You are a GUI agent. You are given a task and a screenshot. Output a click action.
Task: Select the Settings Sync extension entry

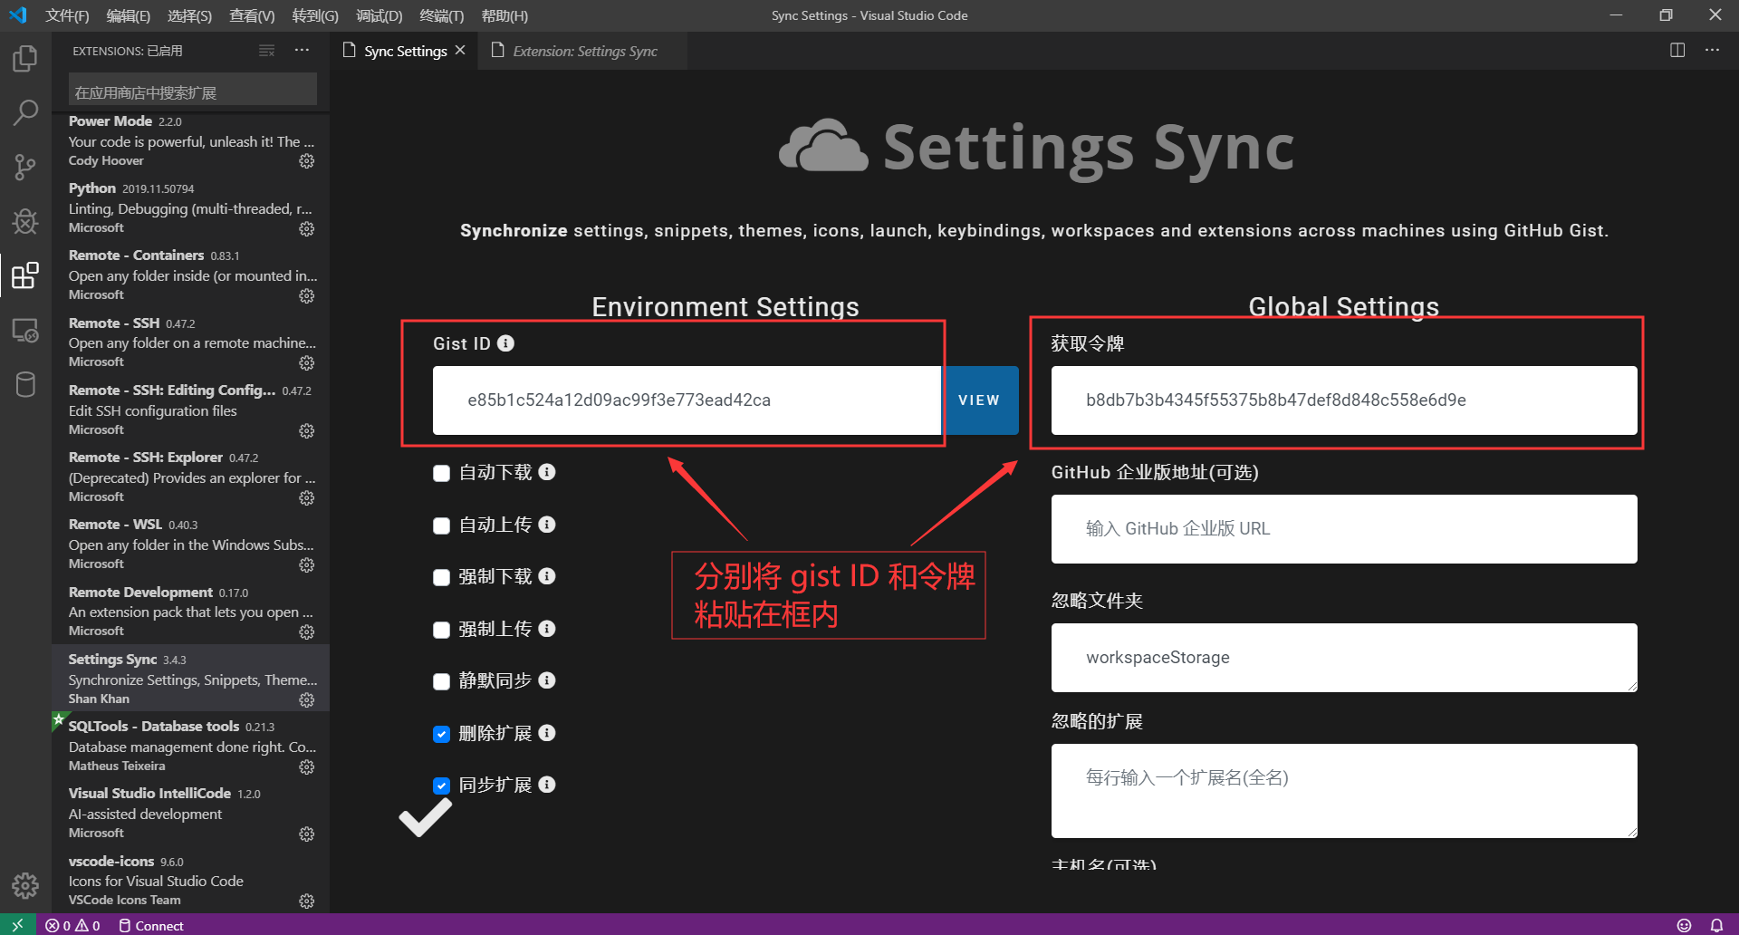[190, 679]
